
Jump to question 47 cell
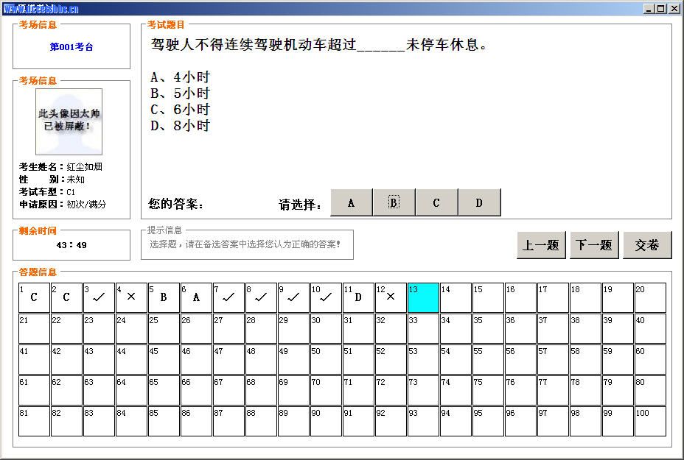(x=228, y=359)
